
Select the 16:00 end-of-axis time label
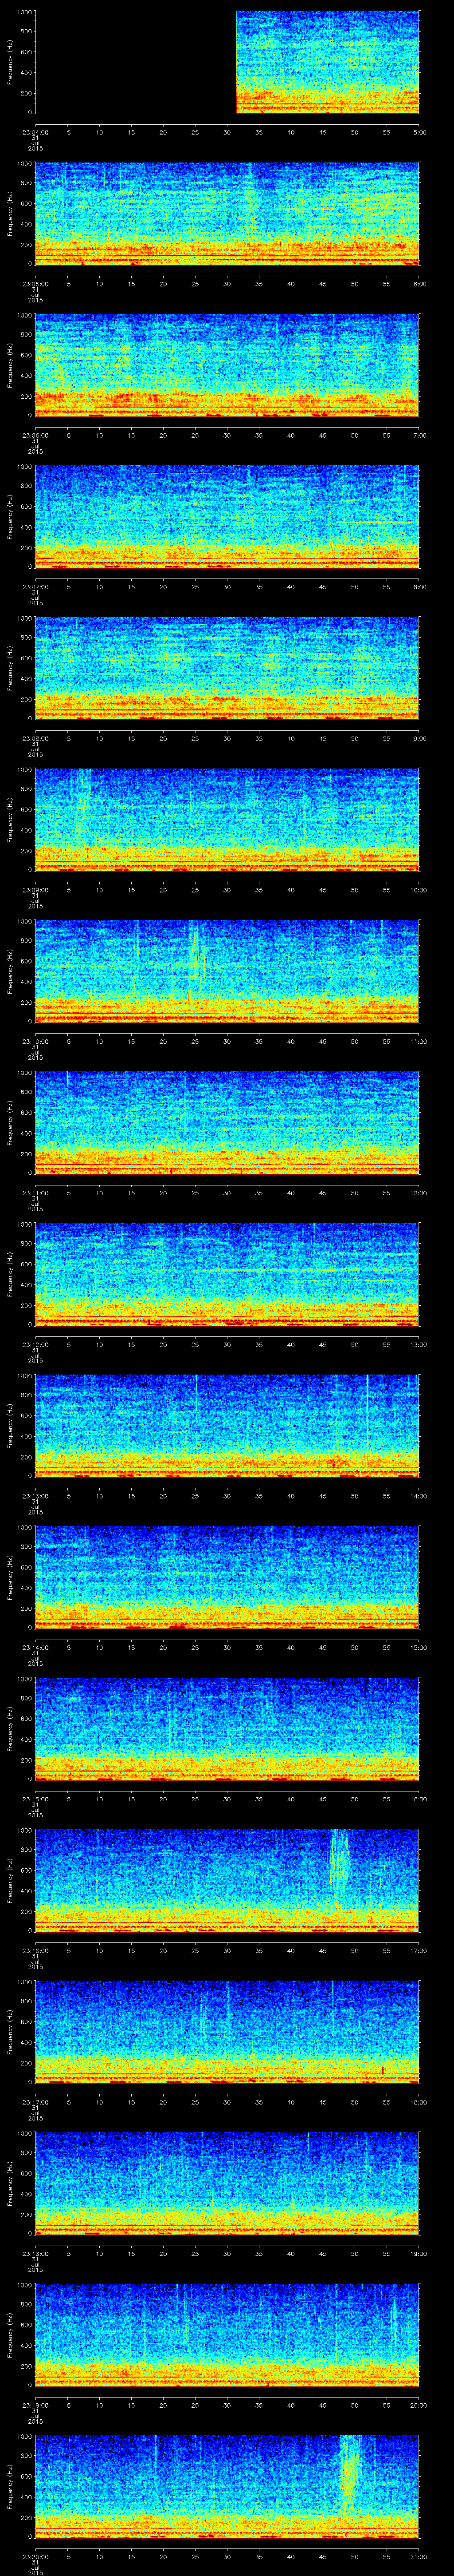pyautogui.click(x=419, y=1799)
